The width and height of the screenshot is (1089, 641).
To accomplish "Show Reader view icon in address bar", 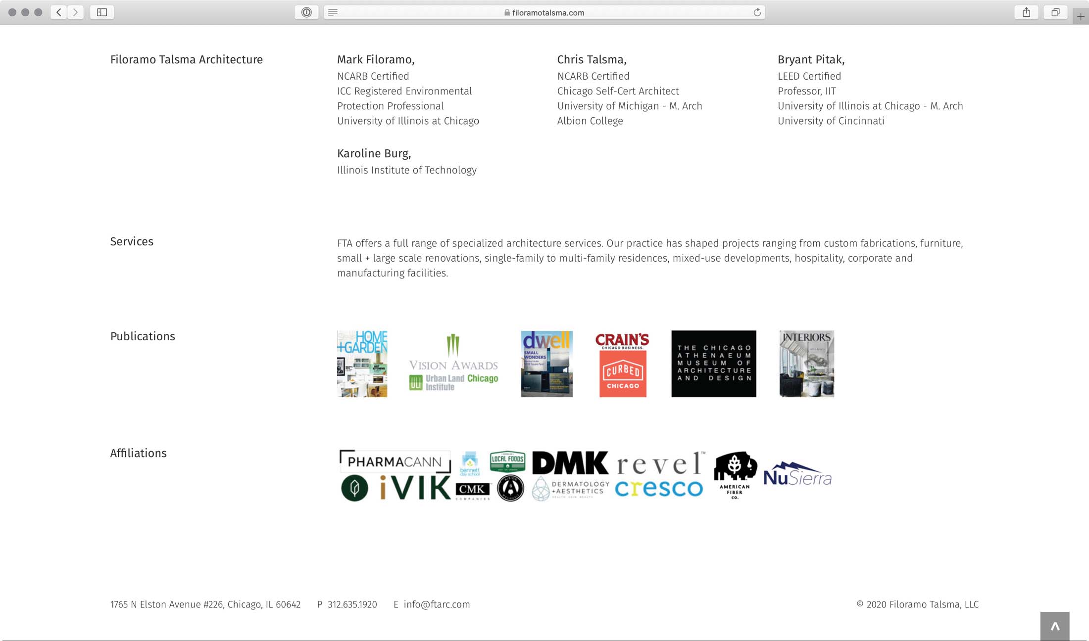I will click(333, 12).
